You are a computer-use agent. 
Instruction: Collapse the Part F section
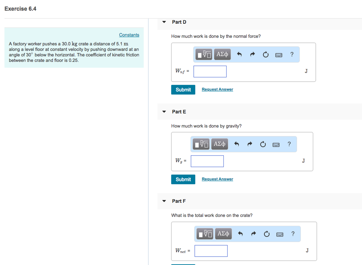point(164,201)
